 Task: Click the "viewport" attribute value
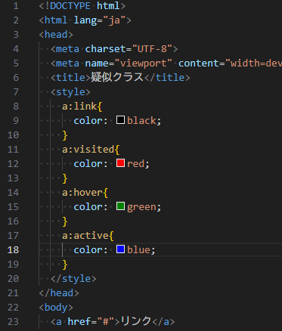(143, 63)
